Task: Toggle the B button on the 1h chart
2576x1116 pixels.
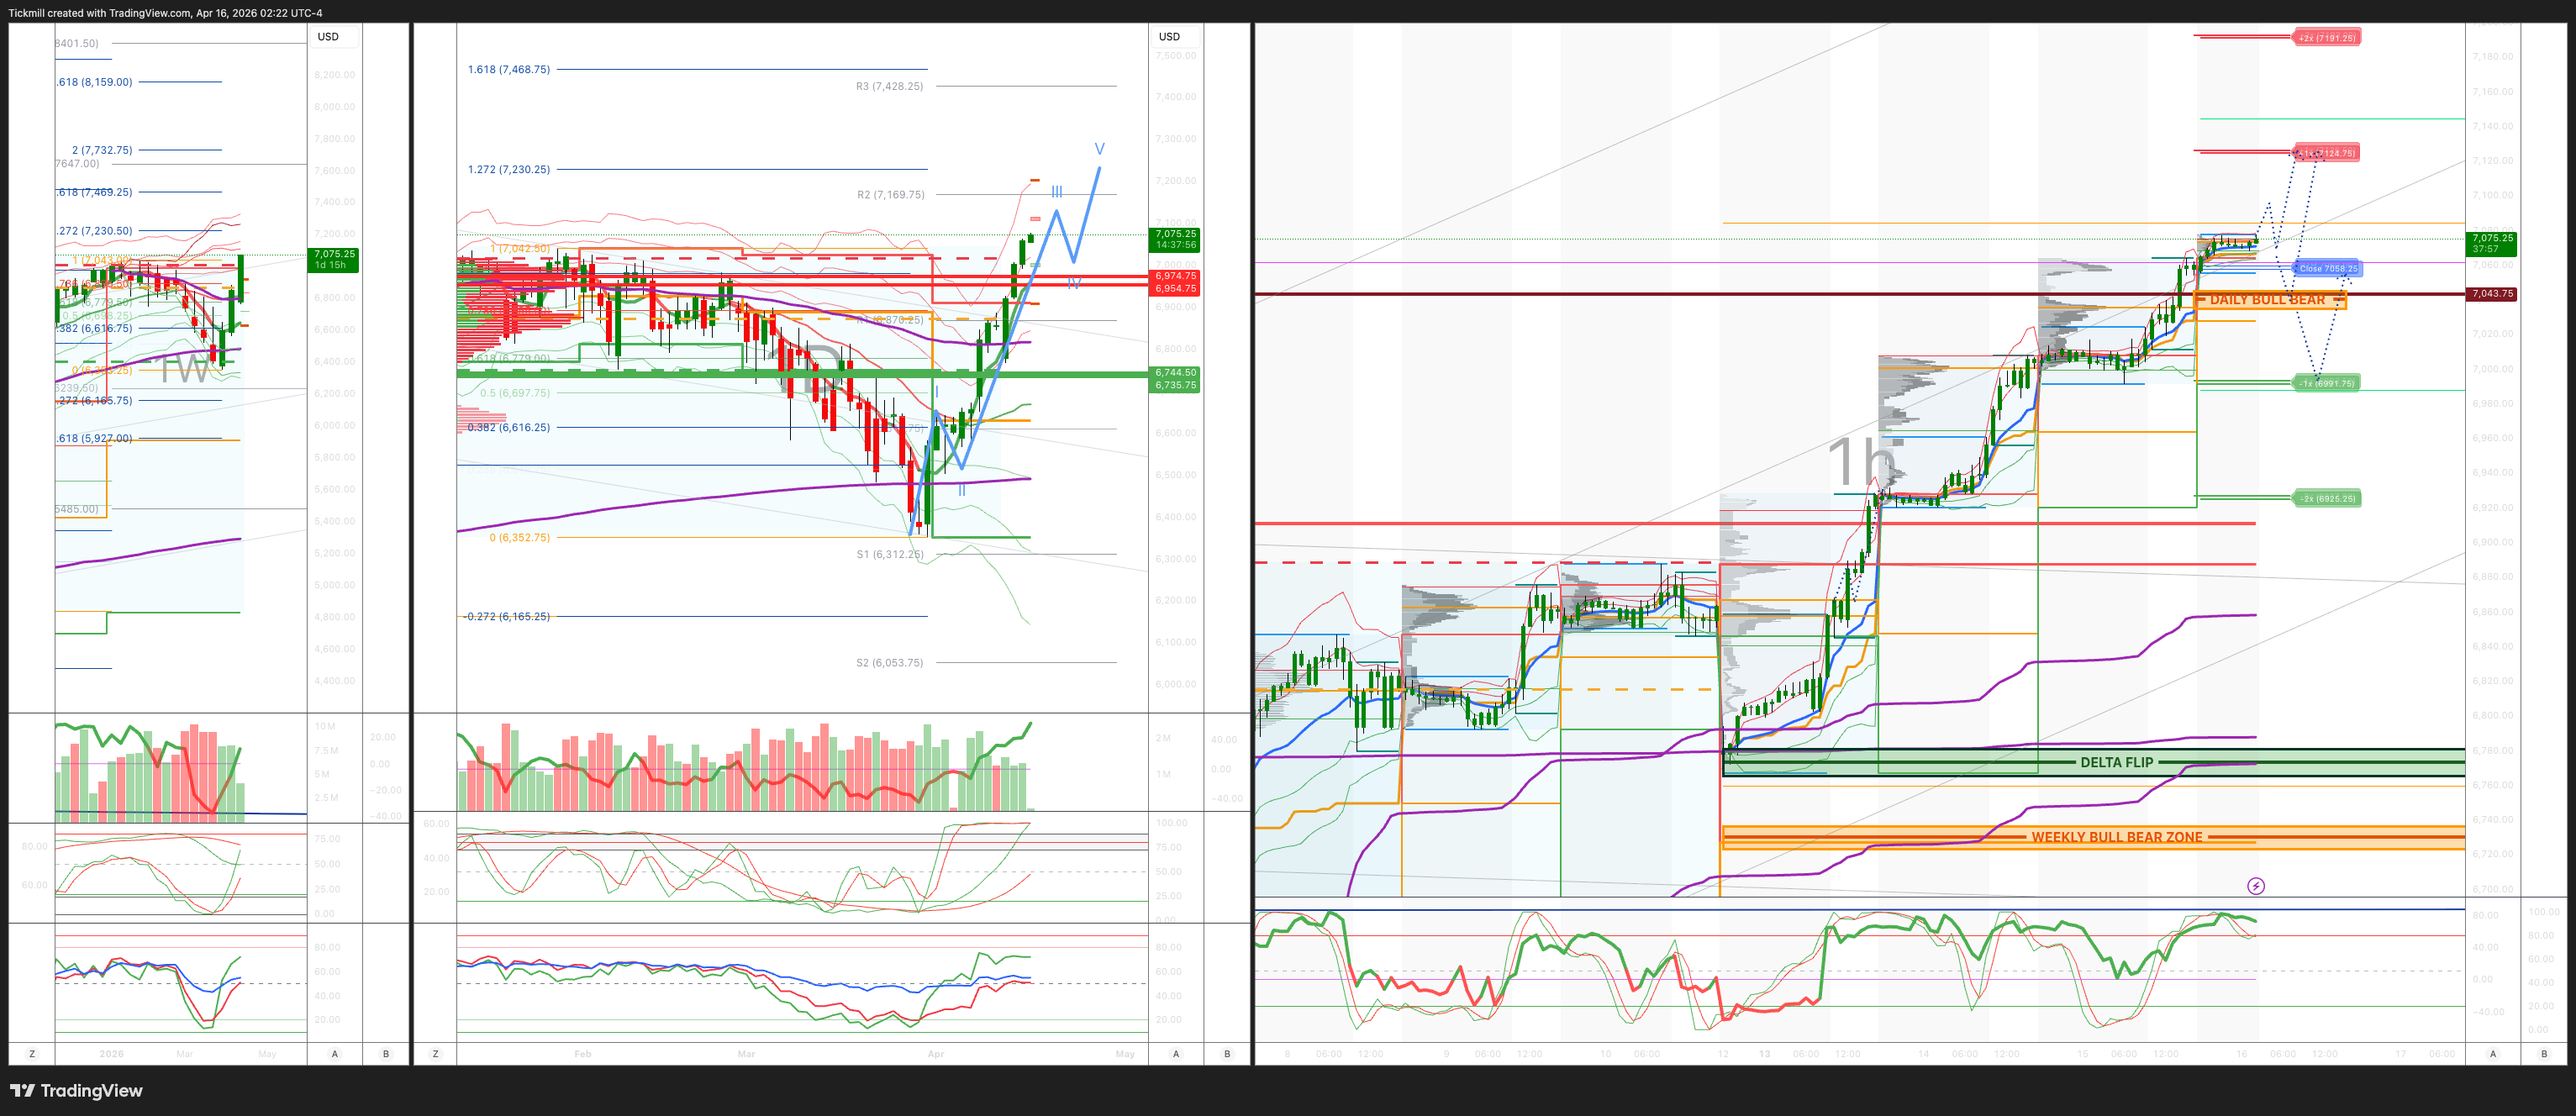Action: [2544, 1053]
